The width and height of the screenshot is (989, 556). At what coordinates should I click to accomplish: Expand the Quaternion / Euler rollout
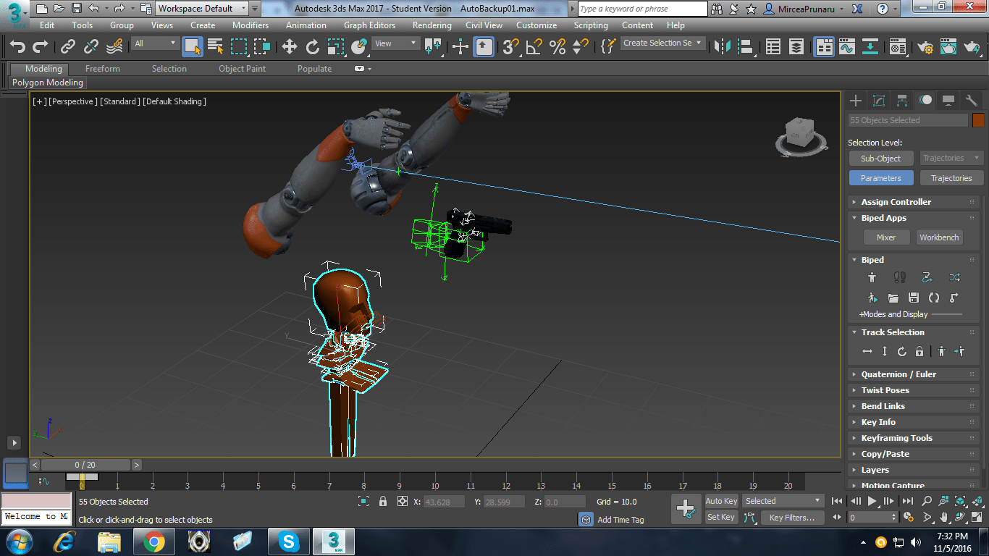click(898, 374)
